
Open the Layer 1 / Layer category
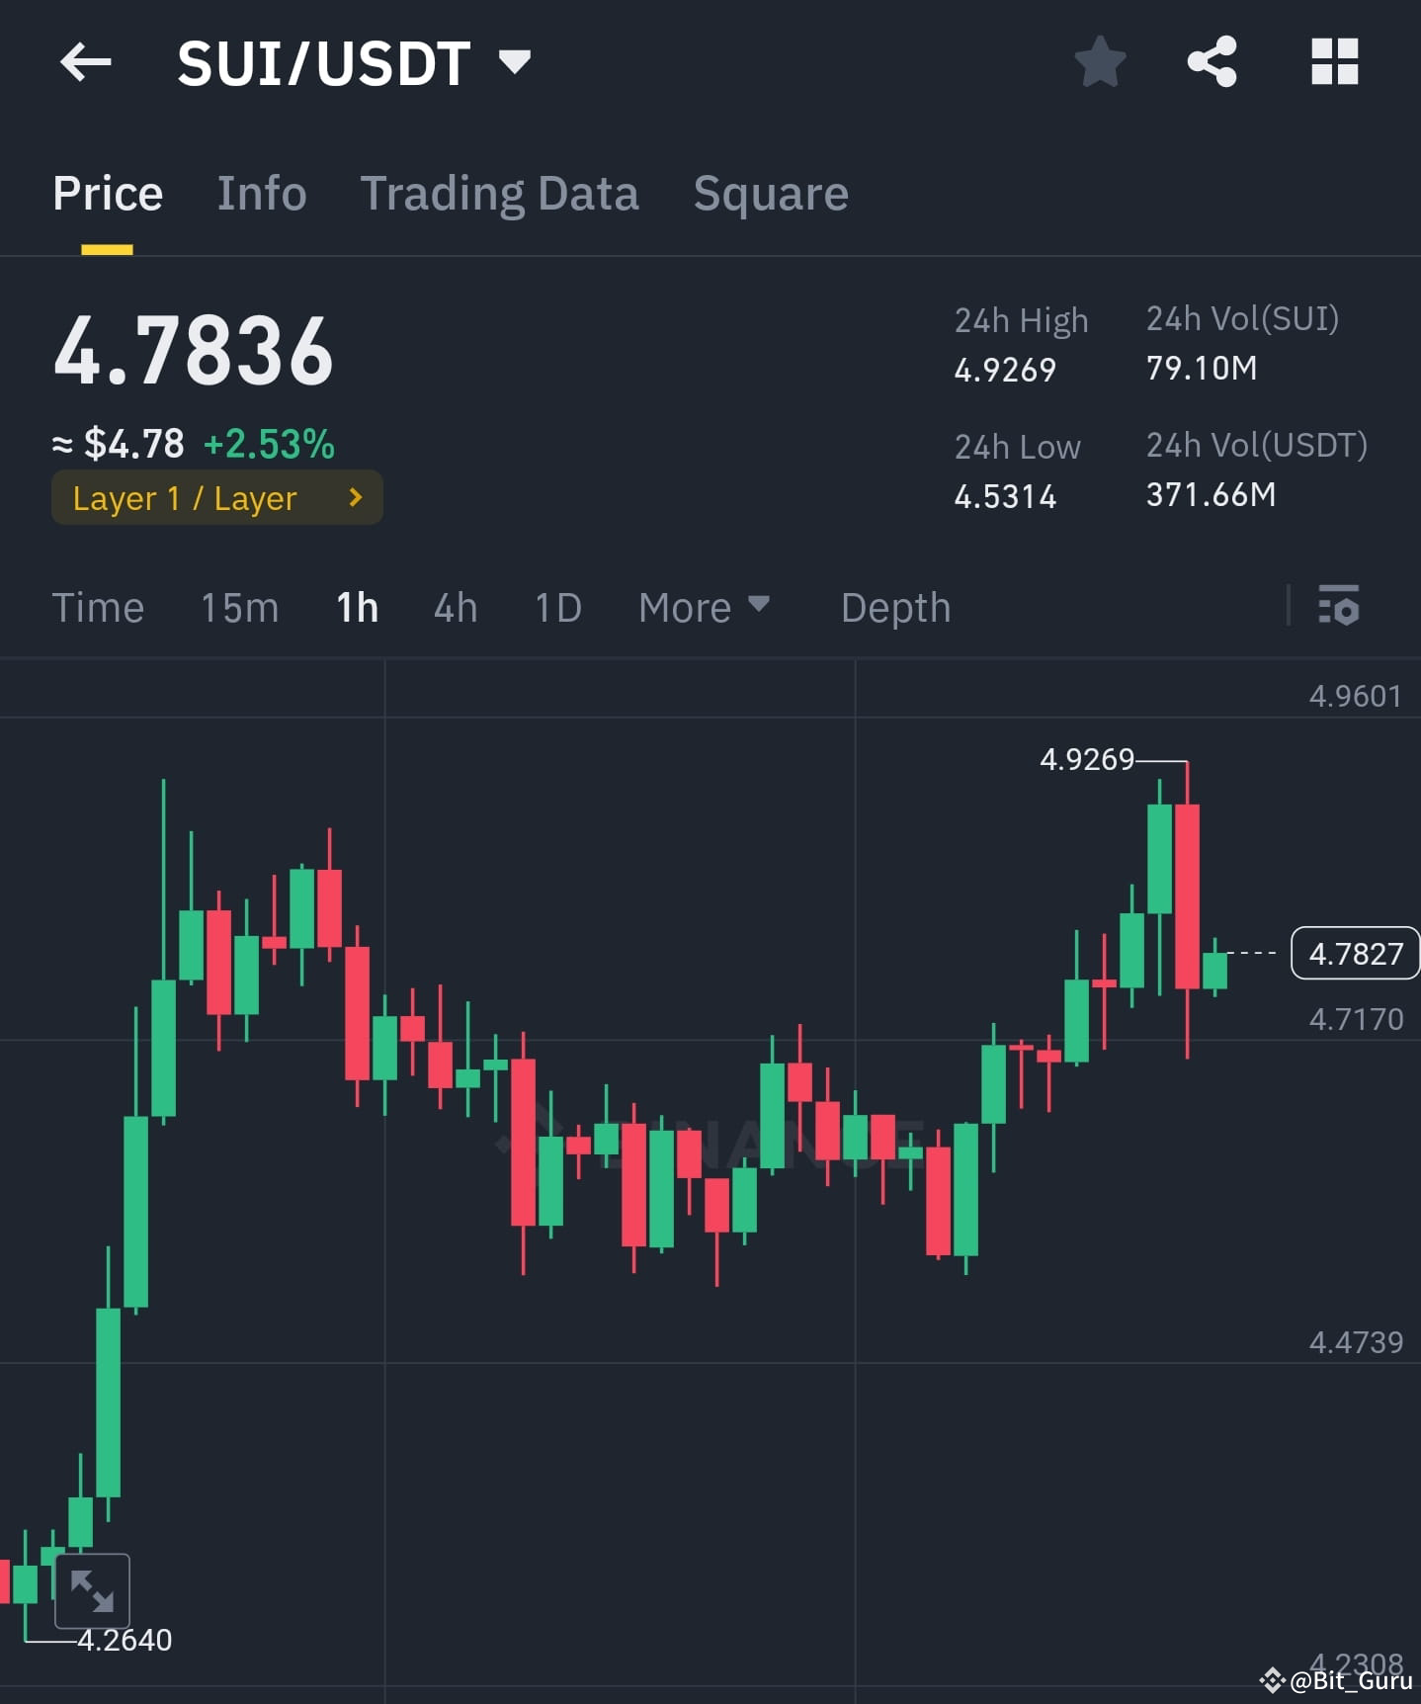[216, 498]
